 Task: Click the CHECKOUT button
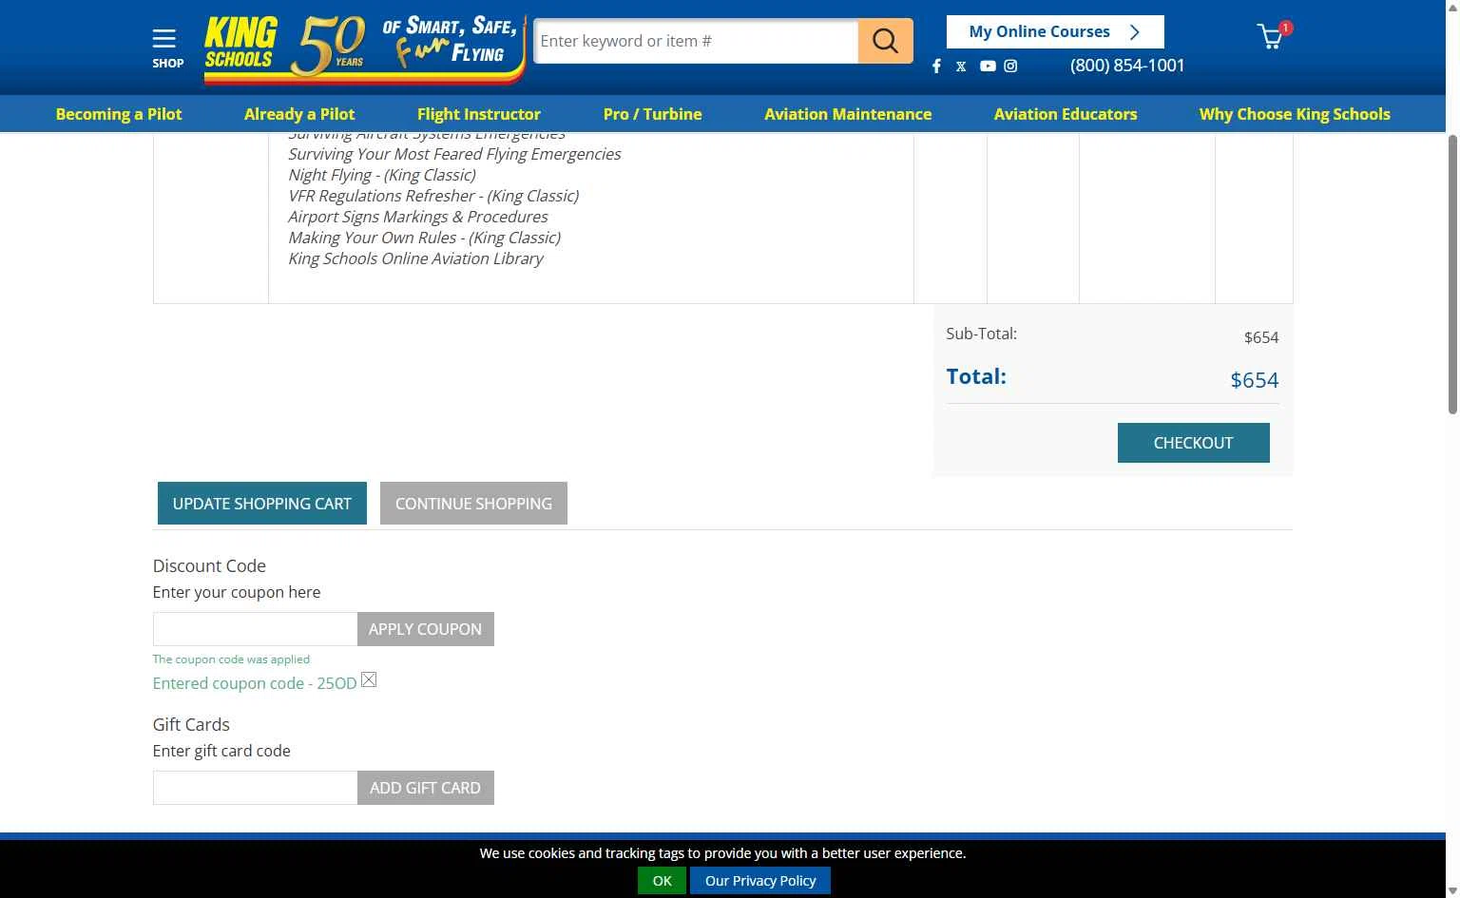tap(1193, 443)
